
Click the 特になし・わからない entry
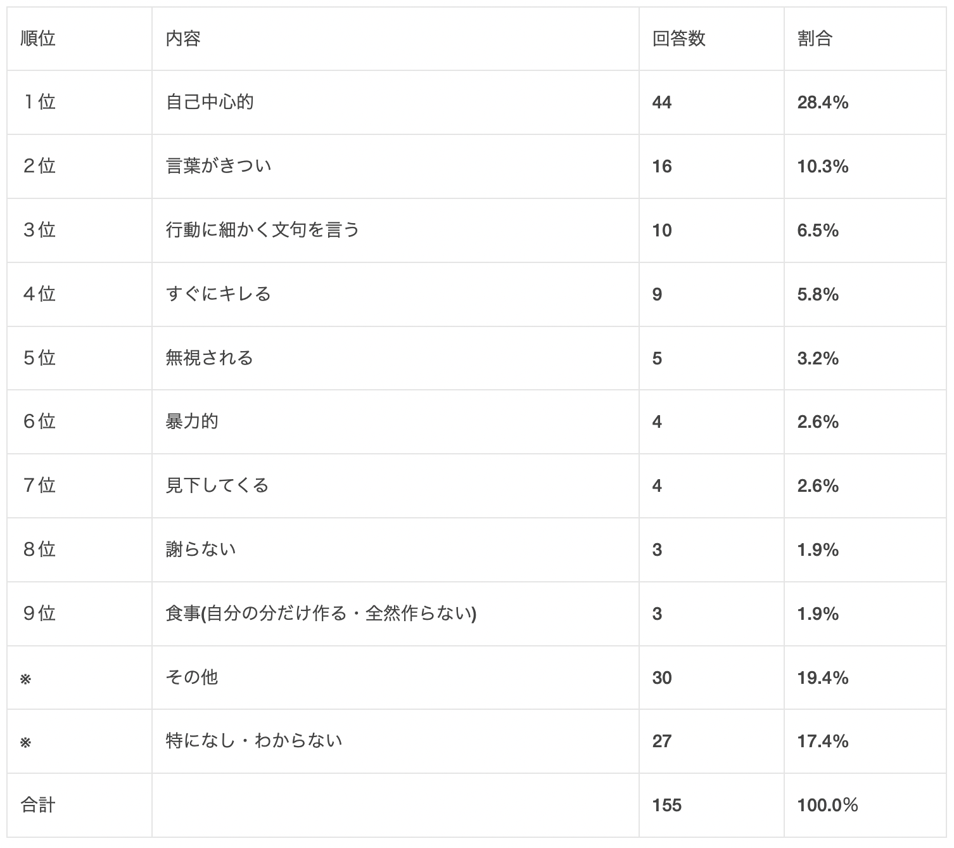pos(254,741)
